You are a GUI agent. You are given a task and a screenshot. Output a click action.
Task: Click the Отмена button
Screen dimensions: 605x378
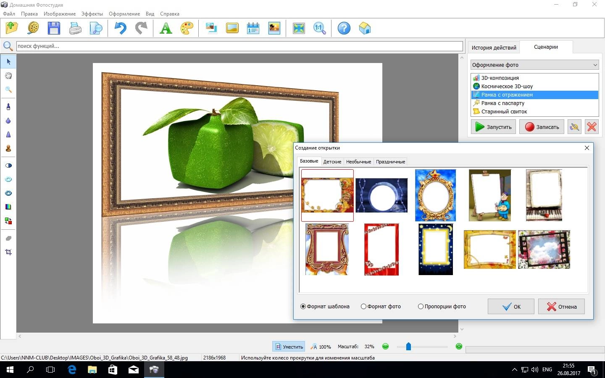561,307
